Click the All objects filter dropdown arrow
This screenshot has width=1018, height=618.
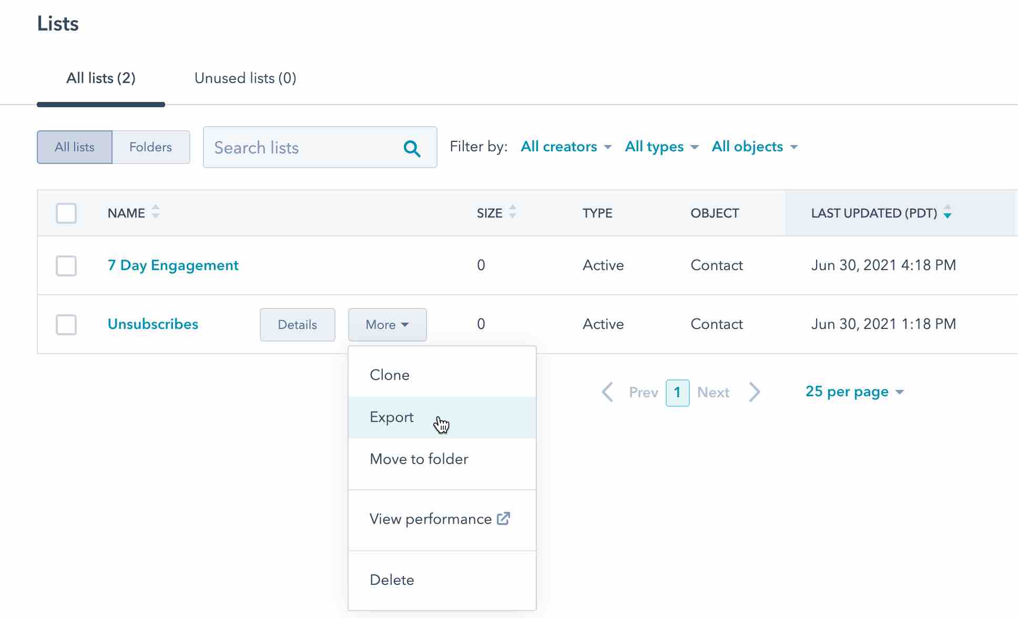click(795, 147)
